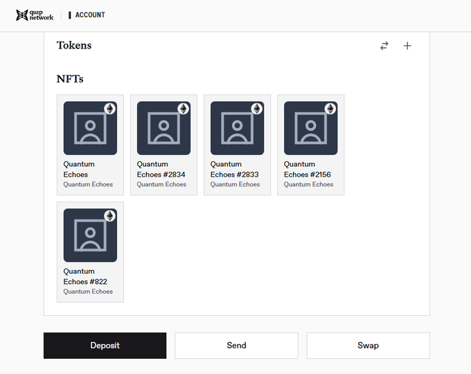Click the Deposit button
The height and width of the screenshot is (374, 471).
pos(105,346)
